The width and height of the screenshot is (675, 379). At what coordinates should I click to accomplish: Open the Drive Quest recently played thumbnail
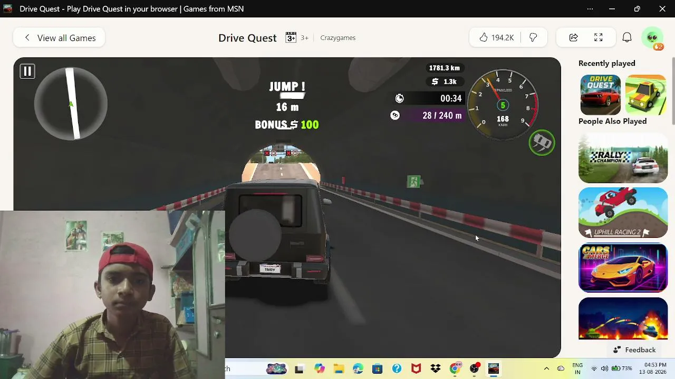(x=601, y=95)
